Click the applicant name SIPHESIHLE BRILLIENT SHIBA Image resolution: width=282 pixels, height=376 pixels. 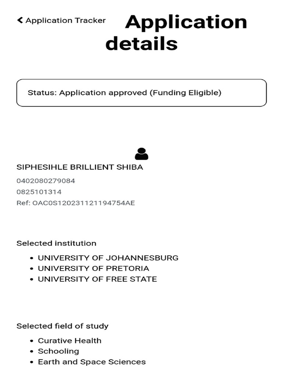pyautogui.click(x=80, y=167)
